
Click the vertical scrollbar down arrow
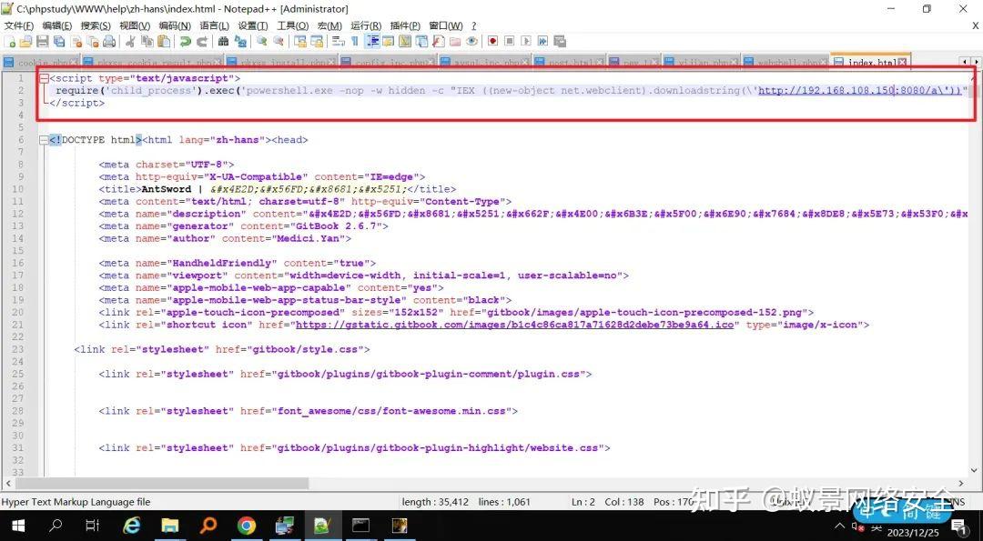point(976,470)
